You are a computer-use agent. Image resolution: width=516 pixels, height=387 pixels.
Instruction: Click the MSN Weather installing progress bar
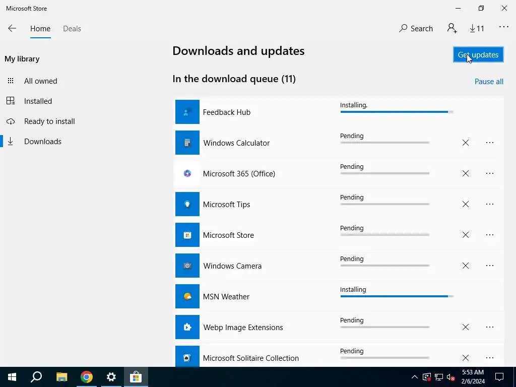[x=397, y=296]
